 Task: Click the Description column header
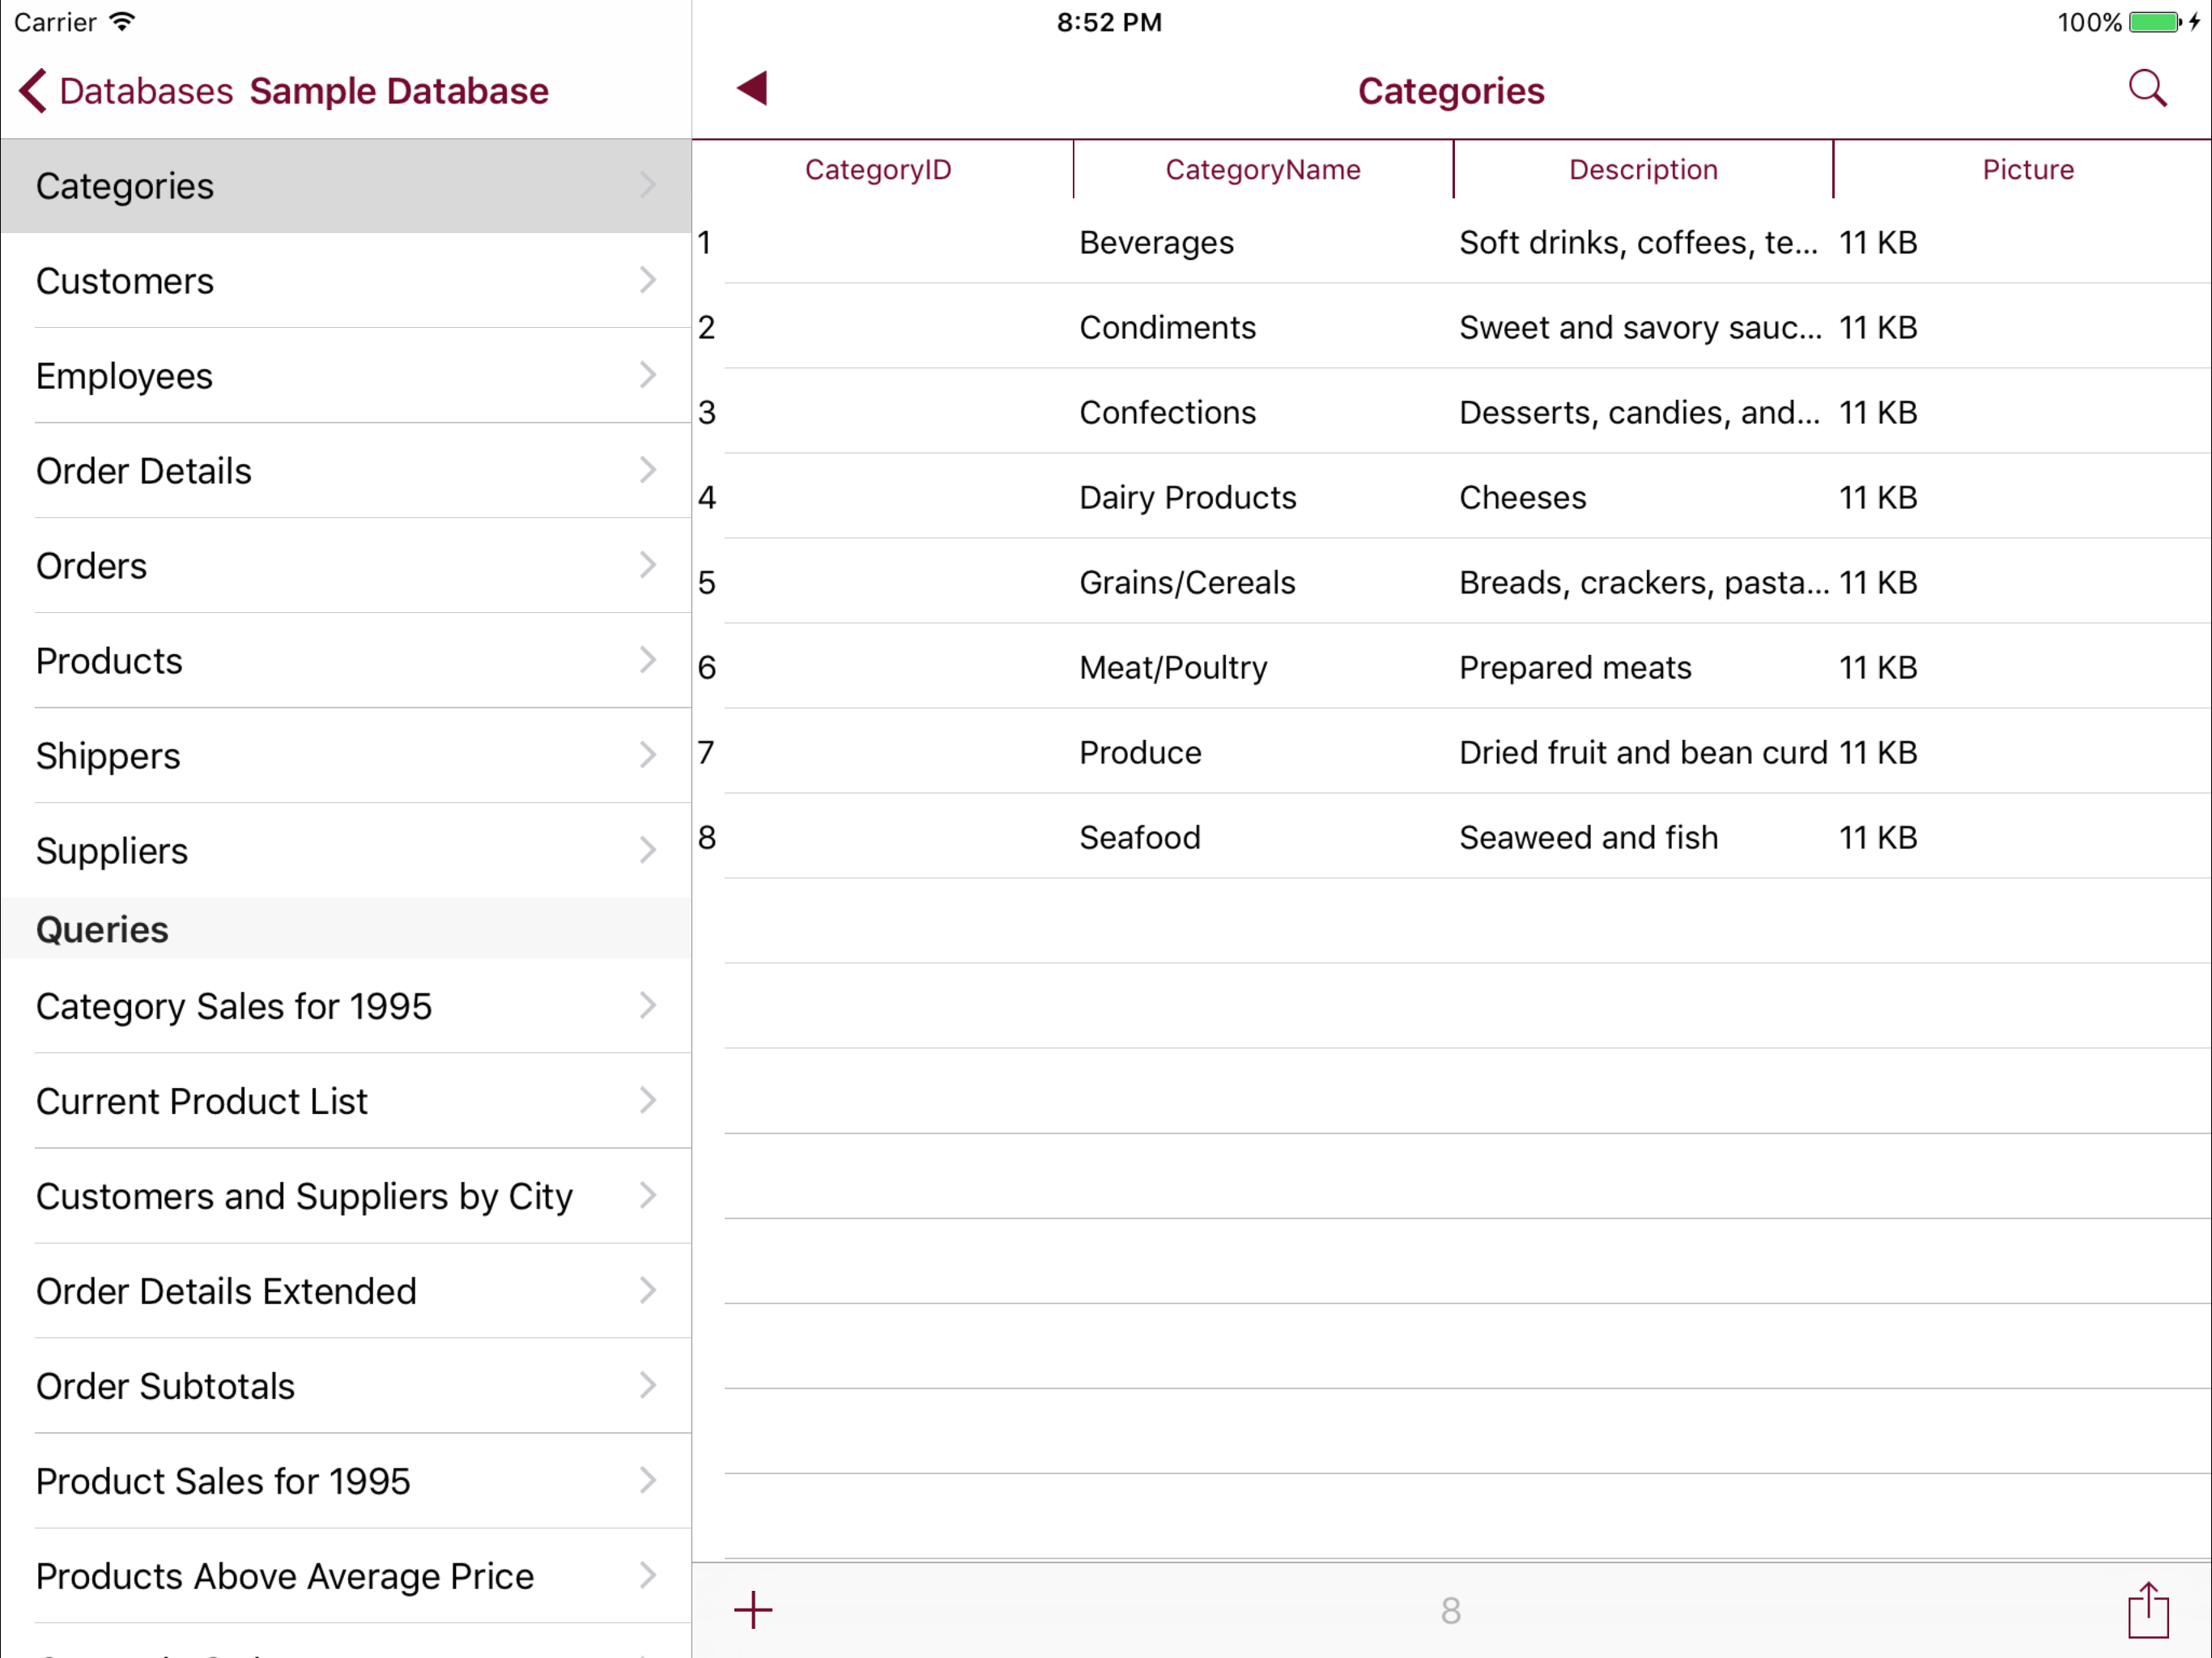[1642, 170]
